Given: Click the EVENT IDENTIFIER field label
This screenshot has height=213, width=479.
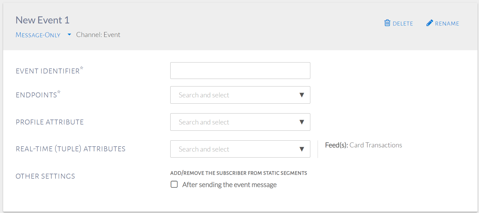Looking at the screenshot, I should [48, 71].
